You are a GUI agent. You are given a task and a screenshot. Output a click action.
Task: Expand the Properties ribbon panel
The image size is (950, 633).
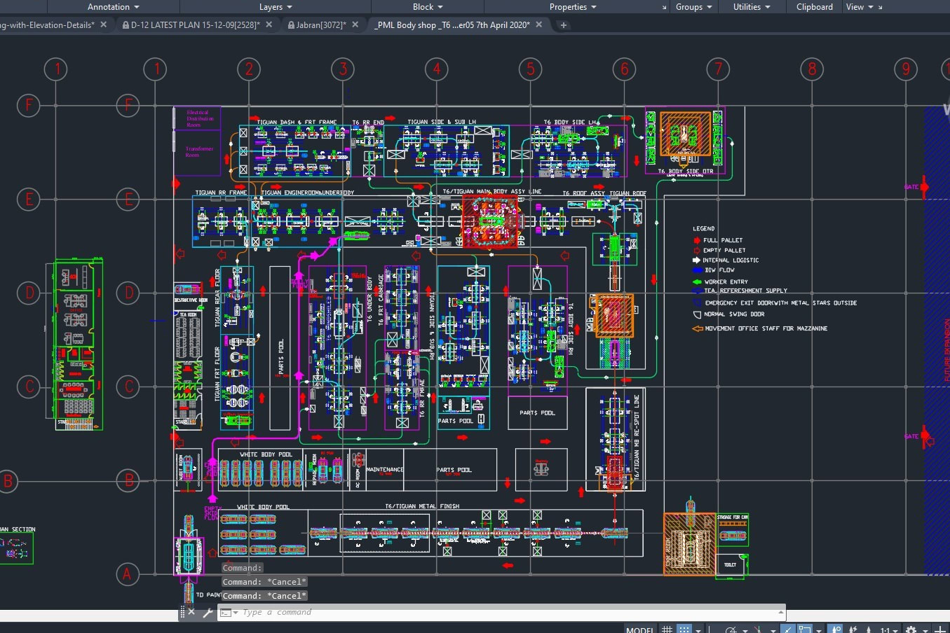click(x=573, y=7)
